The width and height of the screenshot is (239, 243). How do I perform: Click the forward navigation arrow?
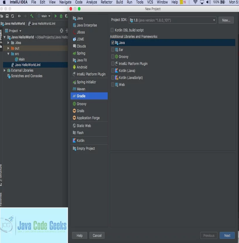click(25, 16)
